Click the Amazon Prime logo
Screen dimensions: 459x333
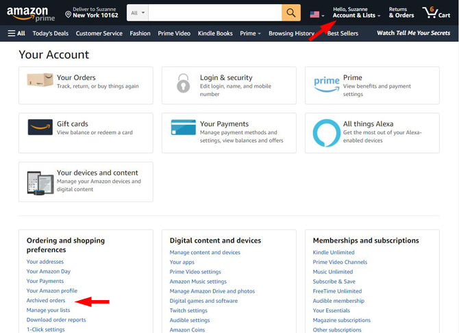pyautogui.click(x=31, y=14)
